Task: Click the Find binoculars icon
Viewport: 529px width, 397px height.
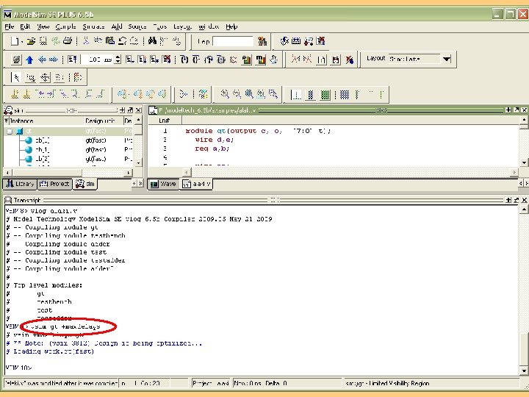Action: pos(153,41)
